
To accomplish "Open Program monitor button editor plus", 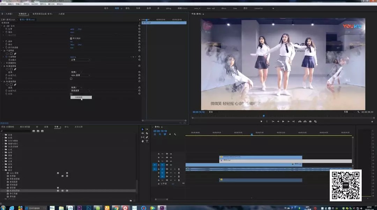I will 372,122.
